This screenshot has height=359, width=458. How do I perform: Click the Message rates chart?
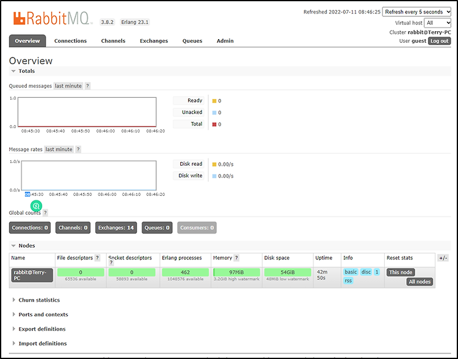(89, 176)
